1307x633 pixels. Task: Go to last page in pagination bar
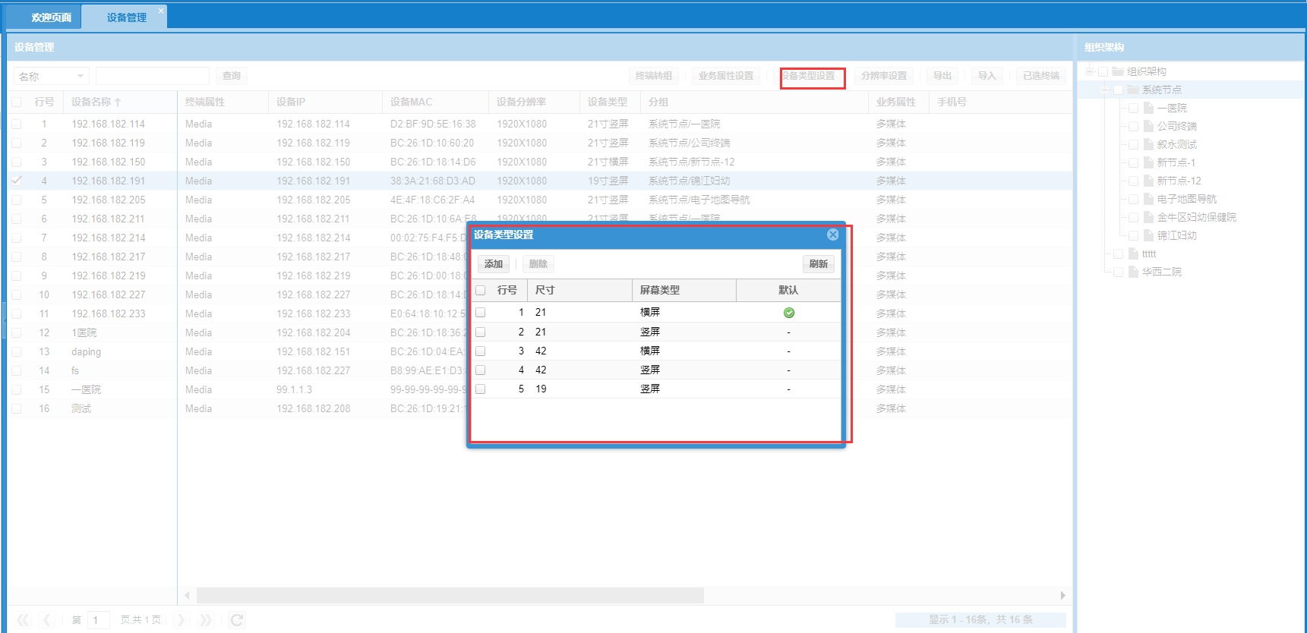click(x=205, y=620)
